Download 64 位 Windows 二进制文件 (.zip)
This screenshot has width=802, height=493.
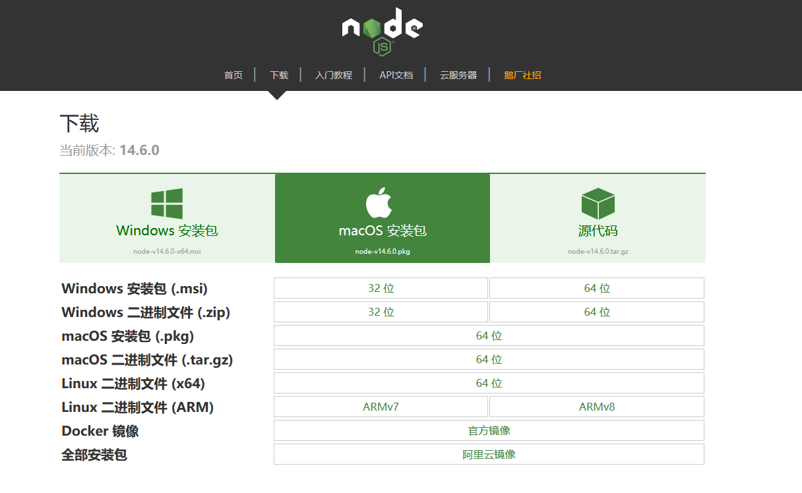(597, 312)
